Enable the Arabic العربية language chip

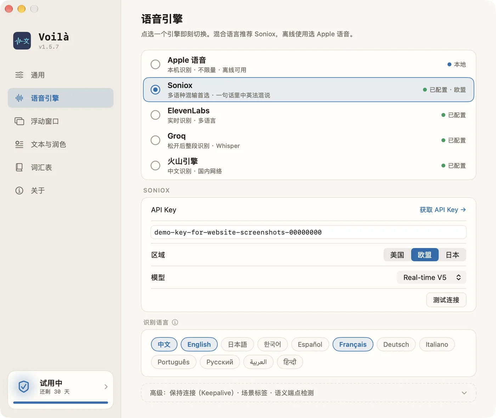258,362
